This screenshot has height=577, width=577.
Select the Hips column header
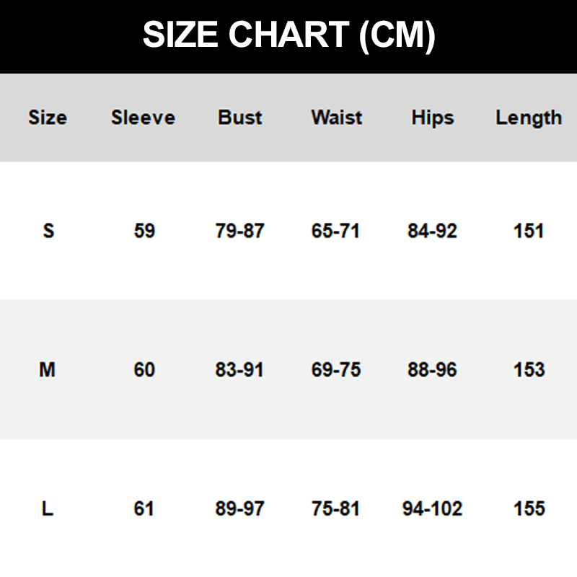(x=433, y=118)
